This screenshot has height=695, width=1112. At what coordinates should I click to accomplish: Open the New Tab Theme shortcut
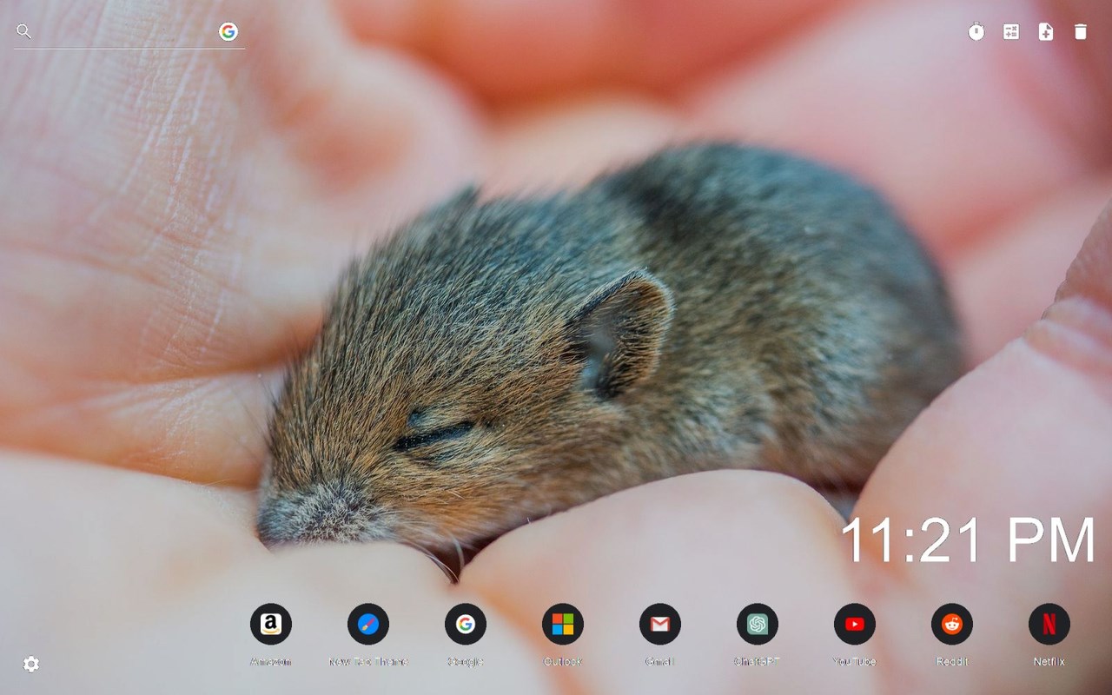pyautogui.click(x=368, y=624)
